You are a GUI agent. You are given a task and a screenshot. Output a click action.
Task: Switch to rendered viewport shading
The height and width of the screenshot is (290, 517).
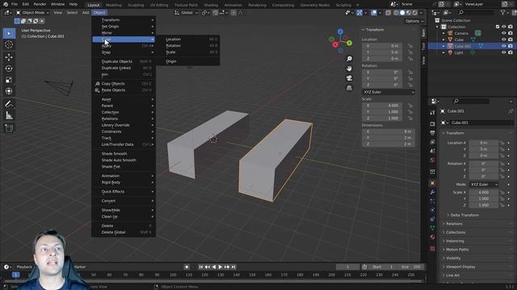414,13
